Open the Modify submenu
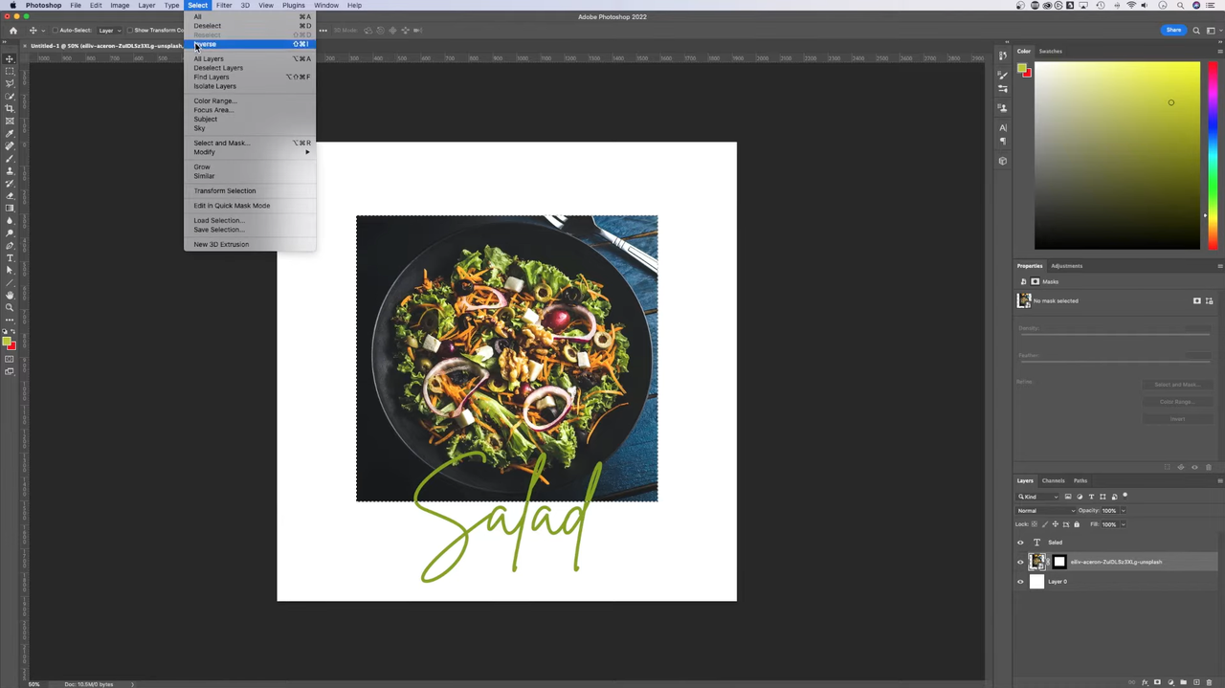Viewport: 1225px width, 688px height. pyautogui.click(x=249, y=152)
